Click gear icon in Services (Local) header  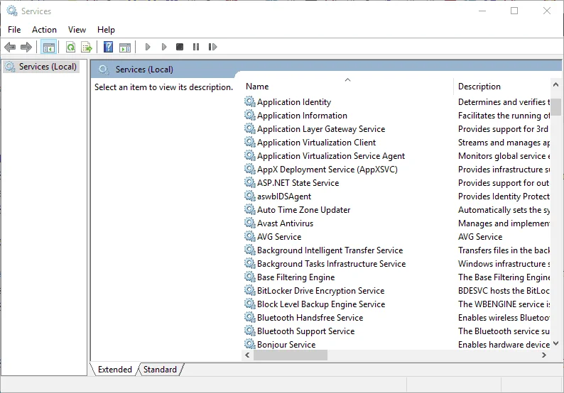pos(104,70)
